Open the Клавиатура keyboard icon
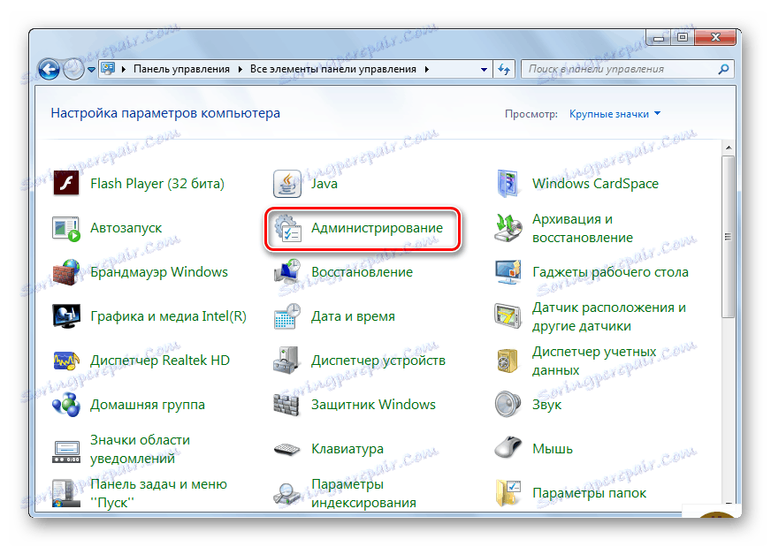Image resolution: width=771 pixels, height=547 pixels. (x=287, y=449)
